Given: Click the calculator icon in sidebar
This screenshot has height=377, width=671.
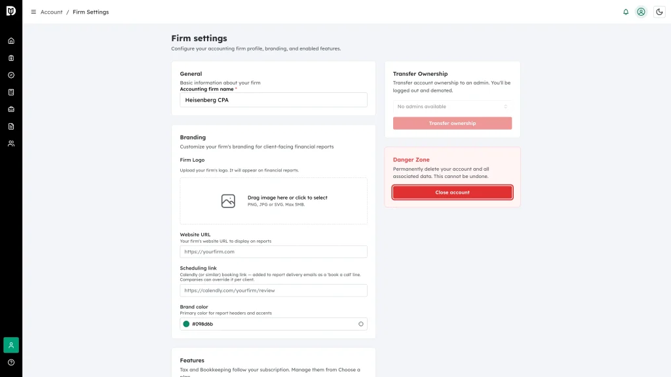Looking at the screenshot, I should pyautogui.click(x=11, y=92).
